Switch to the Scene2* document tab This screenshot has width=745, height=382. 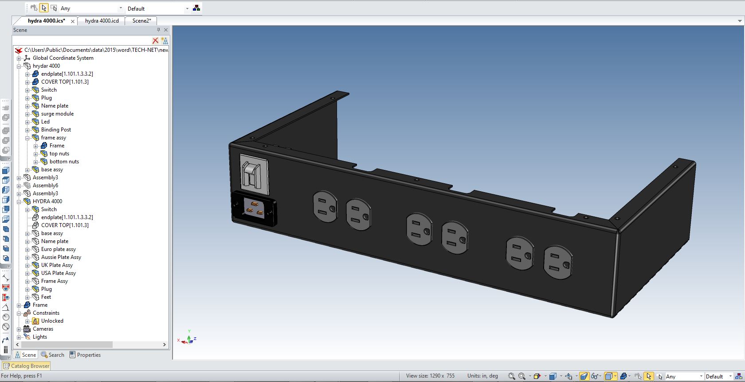[141, 21]
